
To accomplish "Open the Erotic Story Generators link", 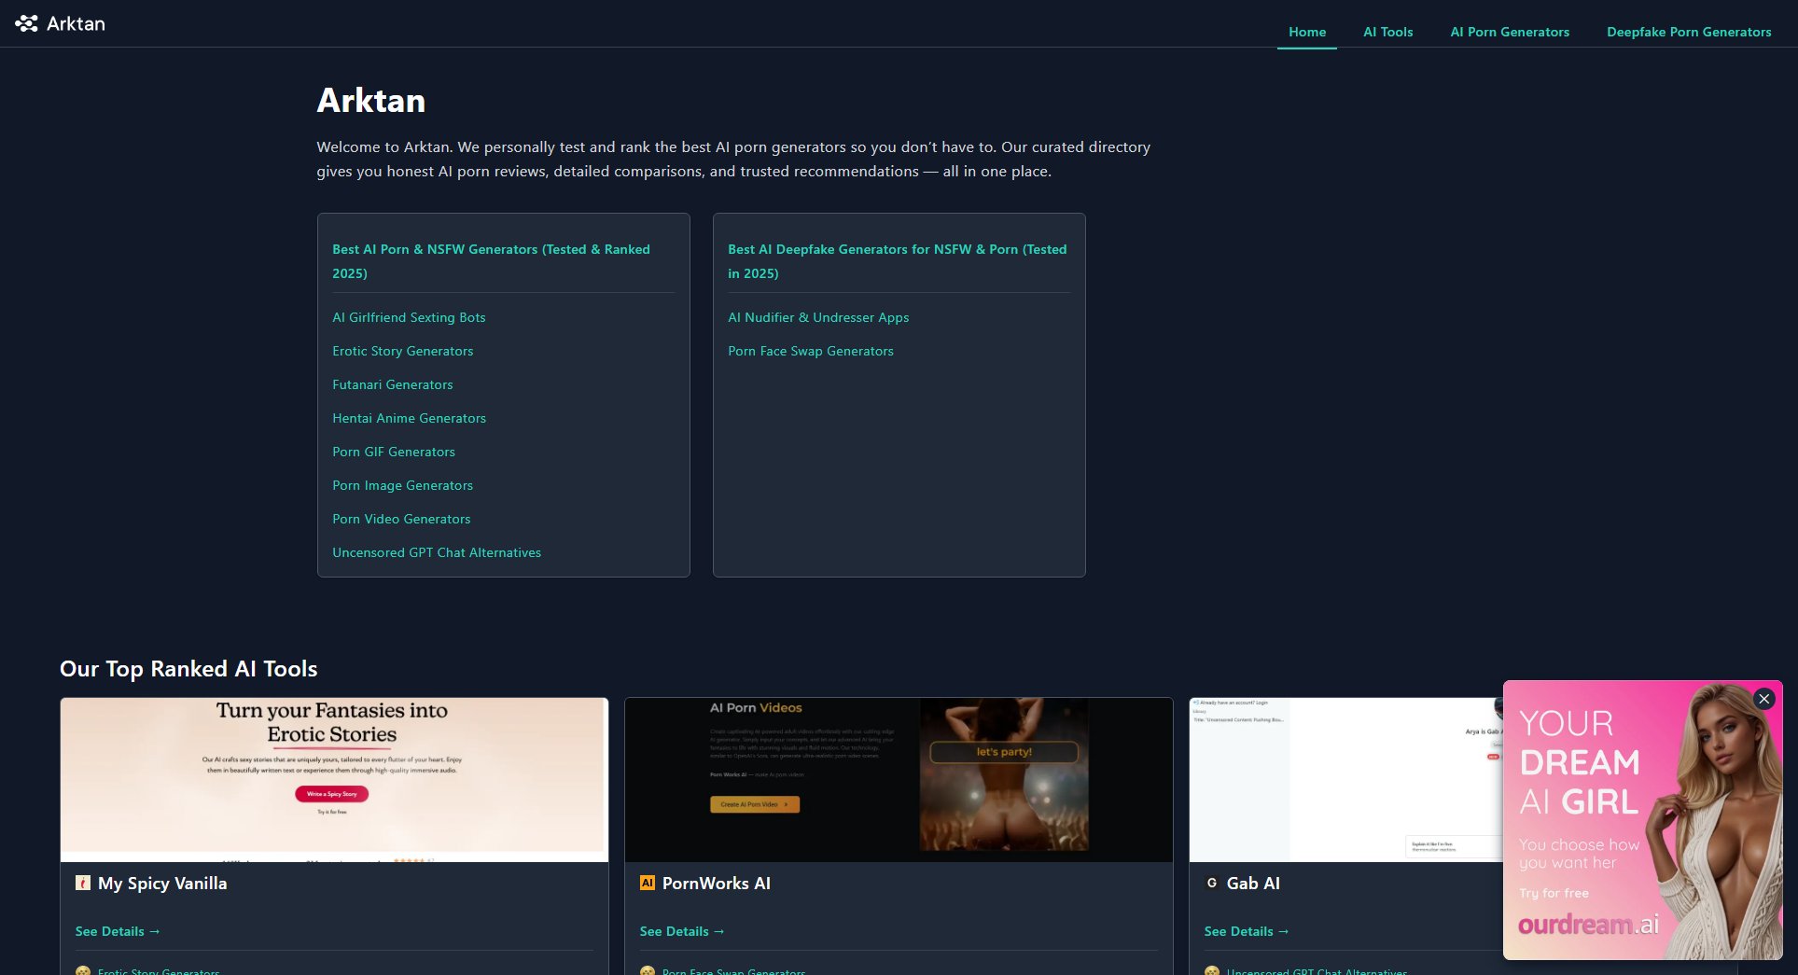I will pyautogui.click(x=402, y=351).
